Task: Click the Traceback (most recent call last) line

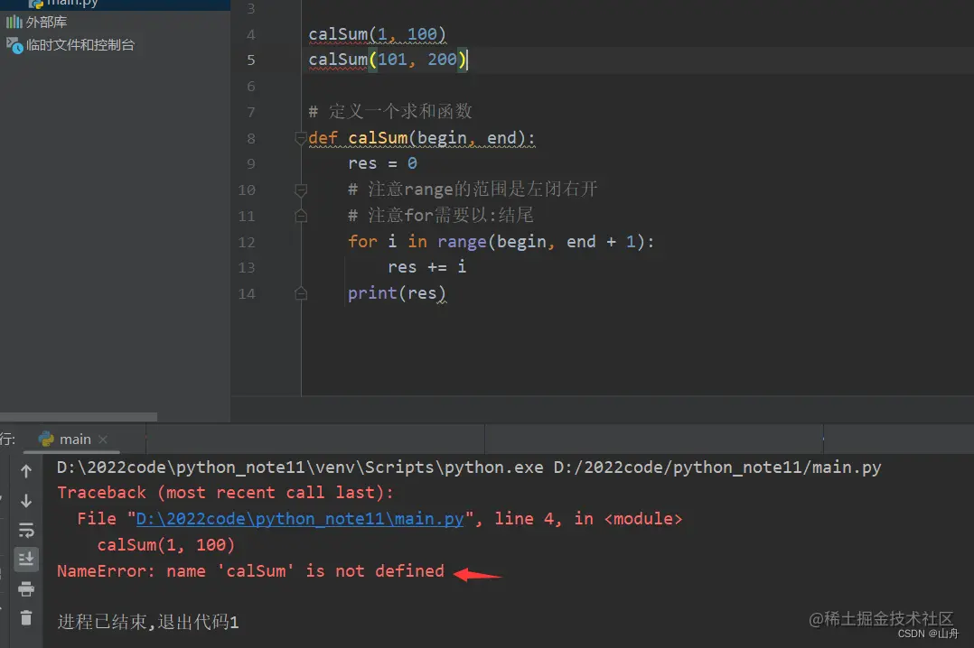Action: pos(226,493)
